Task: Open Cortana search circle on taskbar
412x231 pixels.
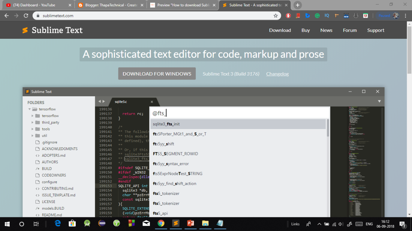Action: (x=22, y=224)
